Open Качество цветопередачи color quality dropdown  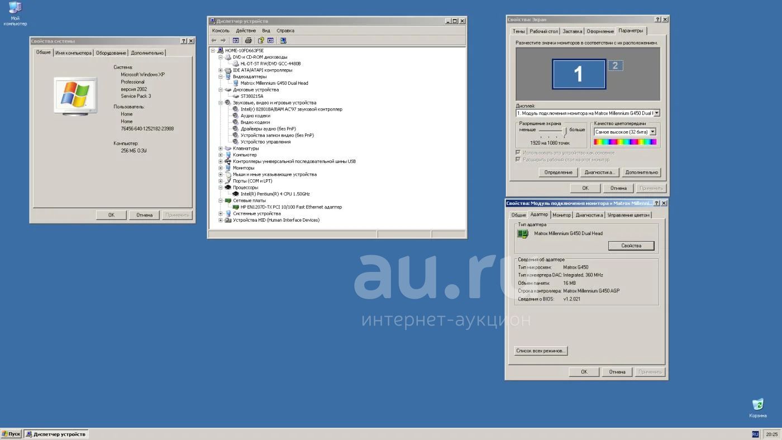[x=652, y=132]
